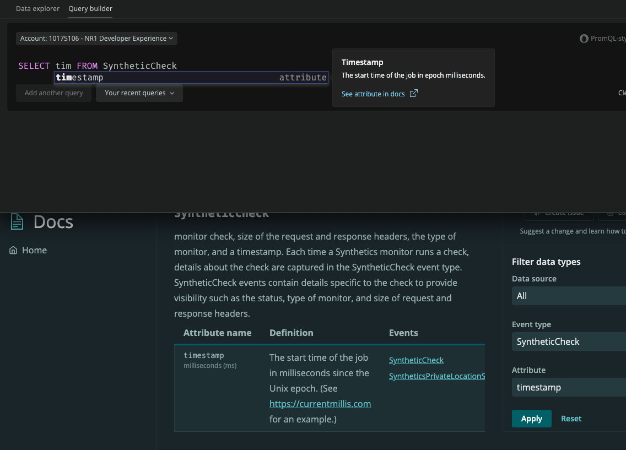626x450 pixels.
Task: Click the PromQL-style avatar icon
Action: (x=584, y=39)
